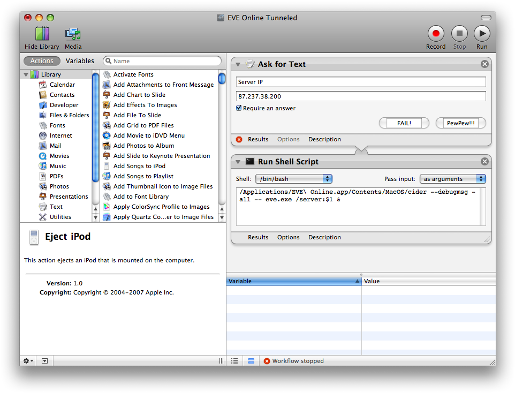Sort by the Variable column header
The image size is (515, 393).
click(293, 281)
